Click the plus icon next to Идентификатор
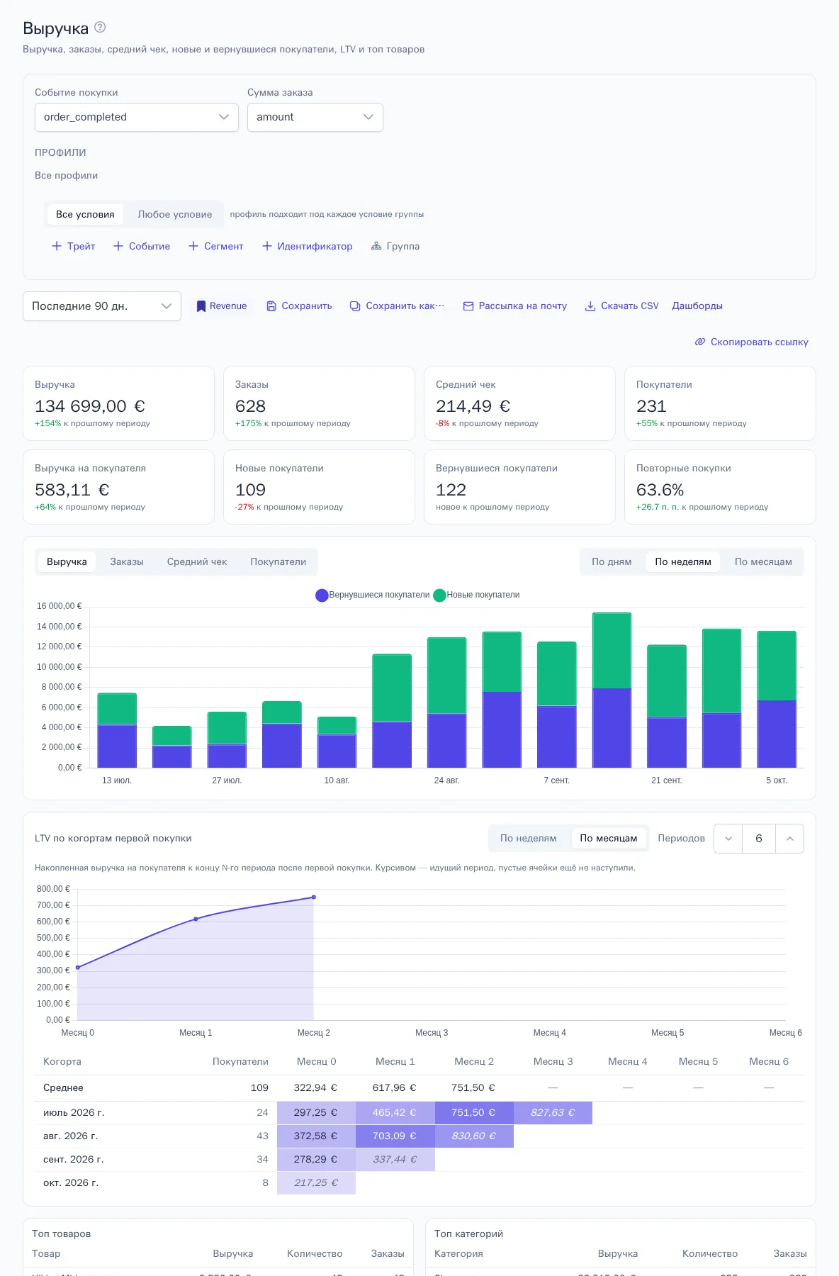The image size is (839, 1276). click(x=267, y=246)
